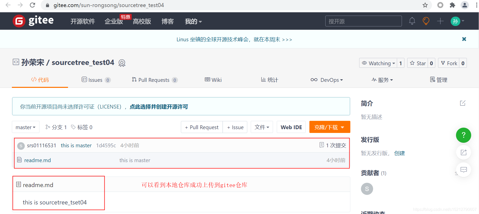Open readme.md in the file list
The width and height of the screenshot is (479, 214).
point(37,160)
